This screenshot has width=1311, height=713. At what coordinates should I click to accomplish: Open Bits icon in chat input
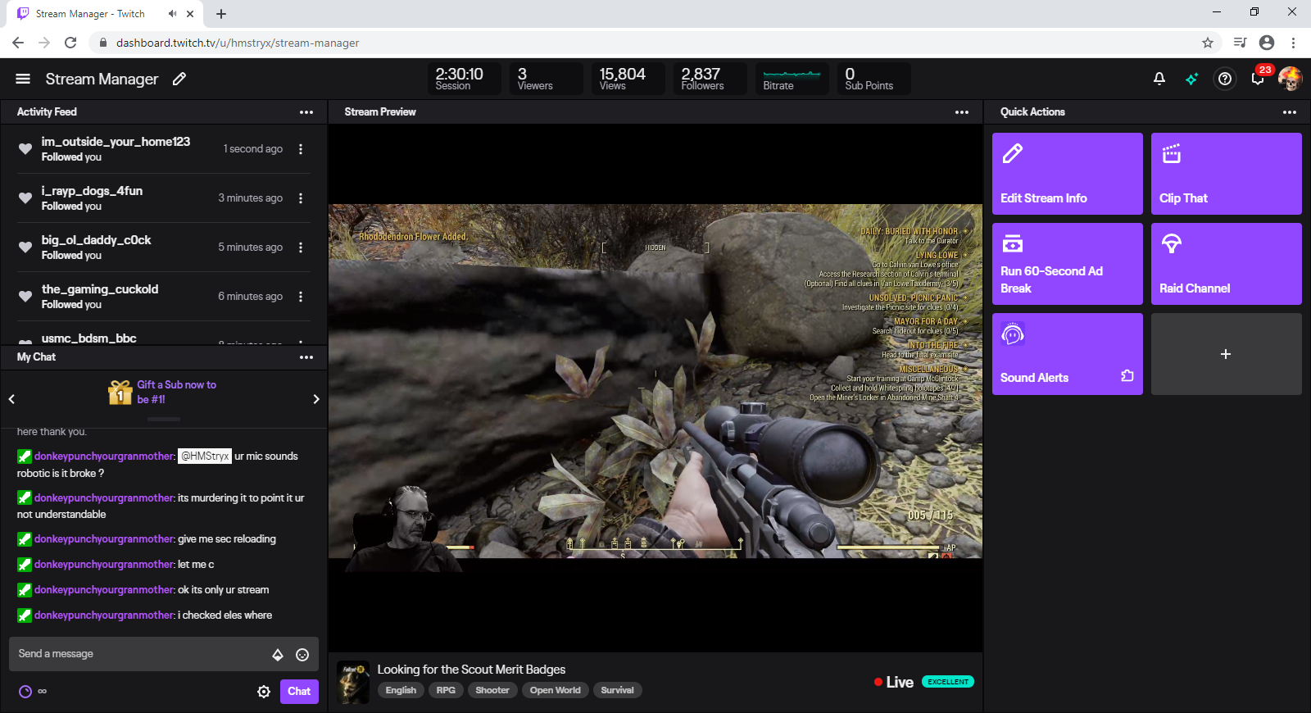point(278,655)
